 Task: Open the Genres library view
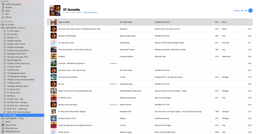click(8, 17)
